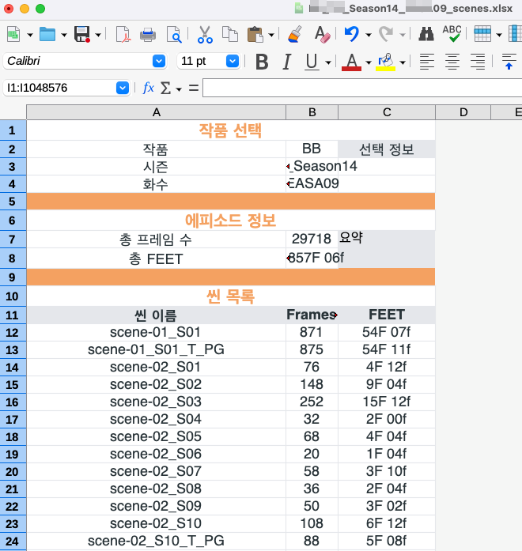Apply the red font color
522x551 pixels.
[351, 62]
